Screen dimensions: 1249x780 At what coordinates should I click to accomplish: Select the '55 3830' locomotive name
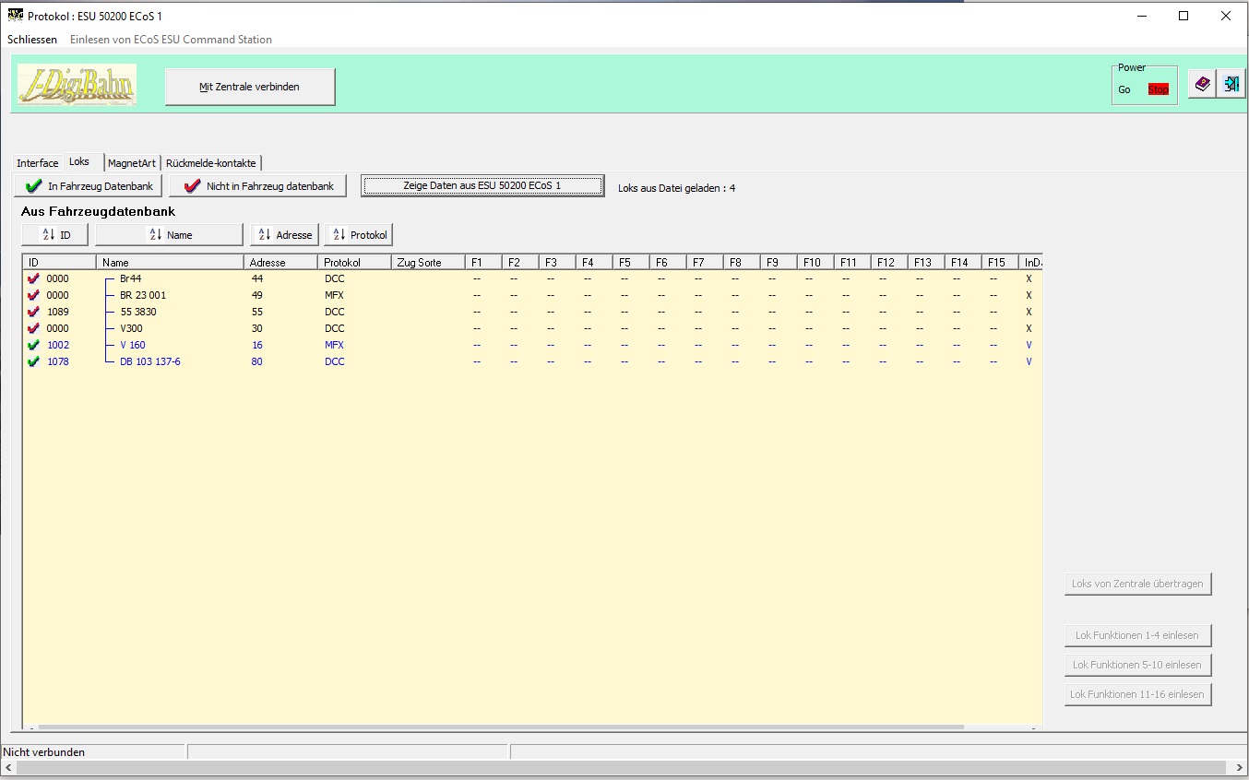point(138,312)
